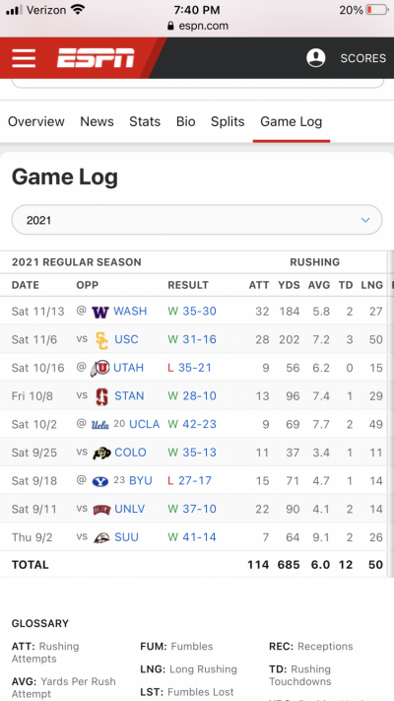Tap the BYU Cougars team logo

pos(100,481)
